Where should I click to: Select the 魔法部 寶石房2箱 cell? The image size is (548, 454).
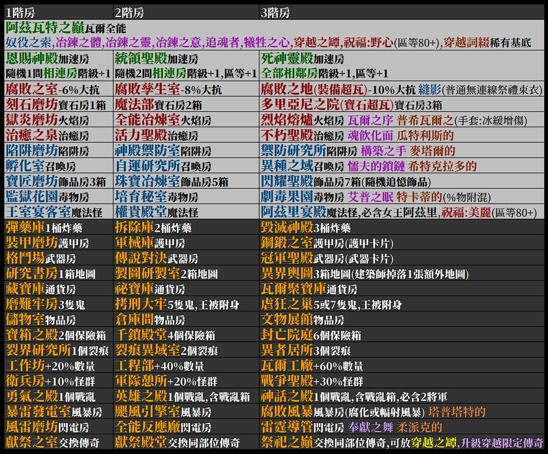pyautogui.click(x=186, y=104)
